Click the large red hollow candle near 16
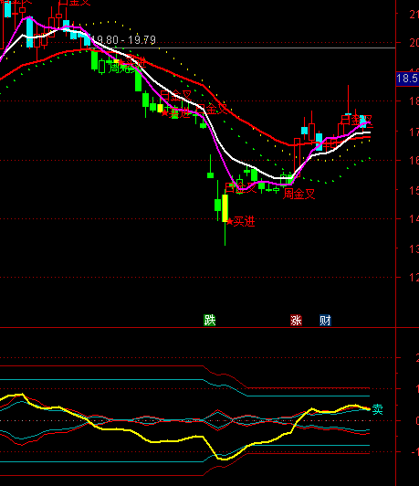The width and height of the screenshot is (419, 486). [297, 157]
